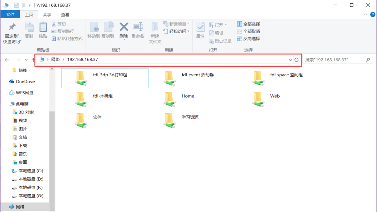This screenshot has width=377, height=212.
Task: Open the help question mark icon
Action: (x=371, y=15)
